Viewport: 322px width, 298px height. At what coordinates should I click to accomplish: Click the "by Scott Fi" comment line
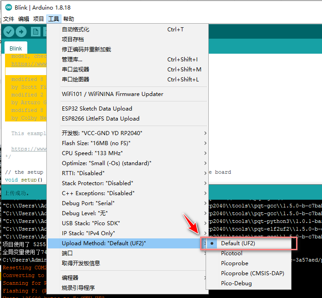point(29,87)
